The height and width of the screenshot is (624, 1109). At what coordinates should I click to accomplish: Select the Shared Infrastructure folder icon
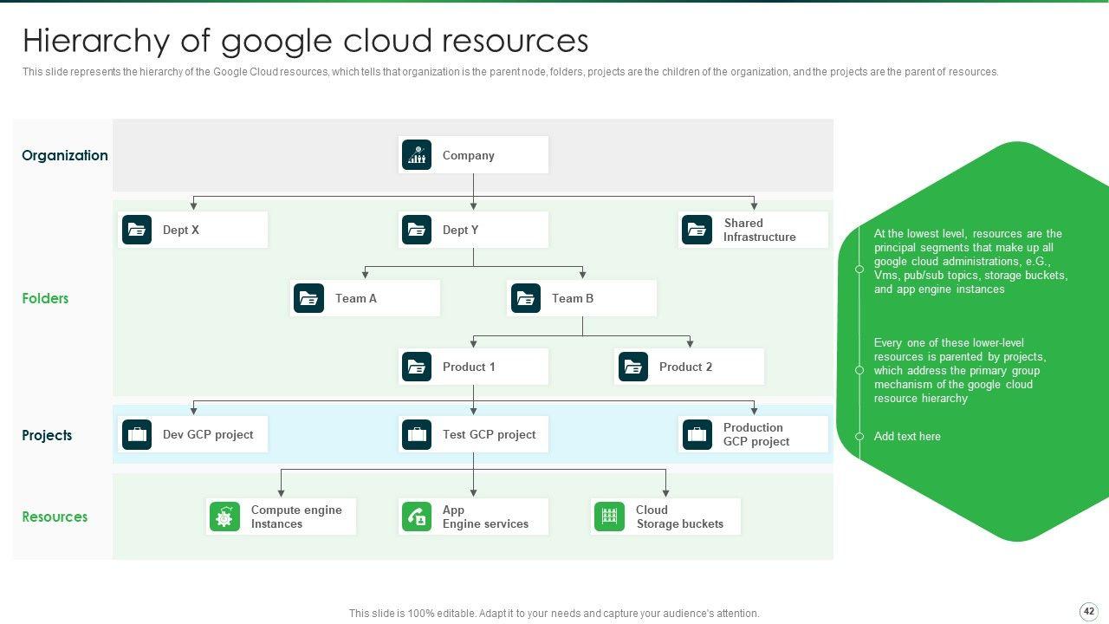coord(697,230)
